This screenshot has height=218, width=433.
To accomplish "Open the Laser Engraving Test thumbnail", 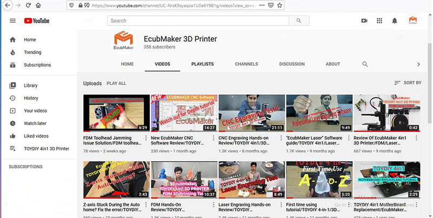I will click(252, 180).
